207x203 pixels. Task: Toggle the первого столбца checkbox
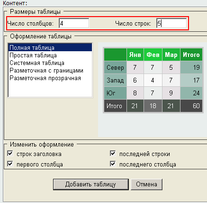click(x=10, y=164)
